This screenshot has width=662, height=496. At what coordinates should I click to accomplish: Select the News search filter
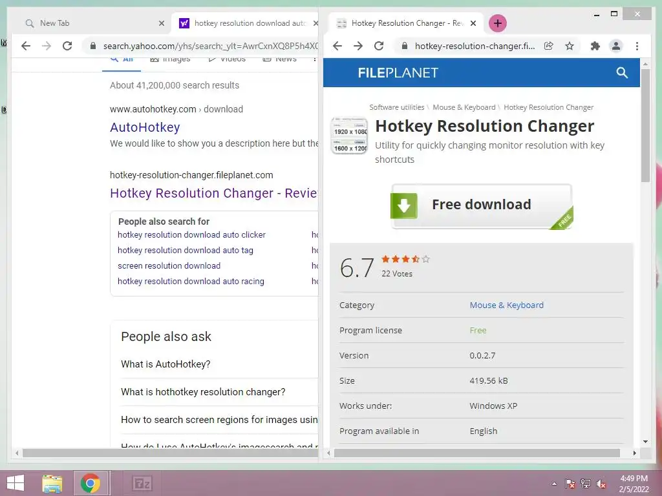tap(280, 59)
